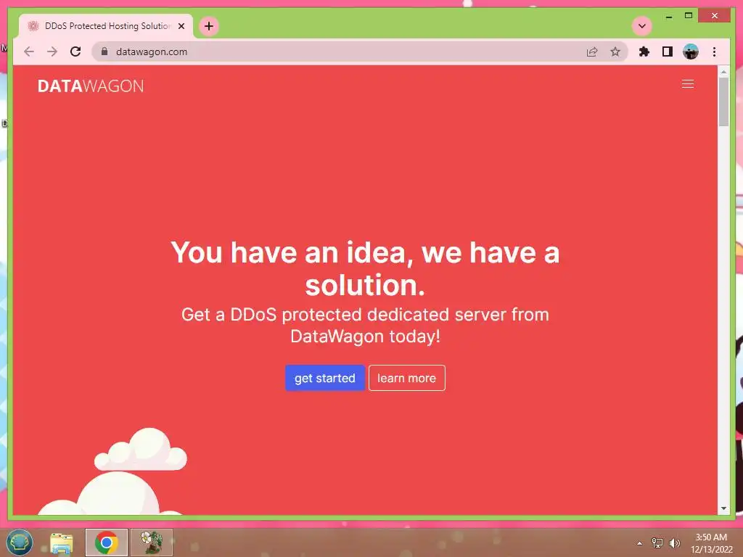Click the blue get started button
743x557 pixels.
click(x=324, y=378)
